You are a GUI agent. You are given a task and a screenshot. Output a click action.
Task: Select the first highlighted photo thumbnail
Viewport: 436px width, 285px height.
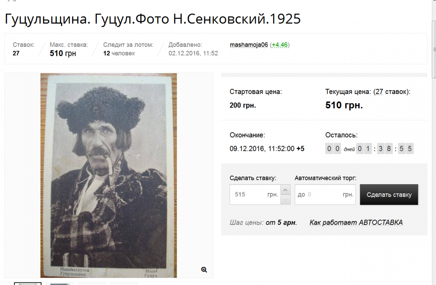[28, 284]
